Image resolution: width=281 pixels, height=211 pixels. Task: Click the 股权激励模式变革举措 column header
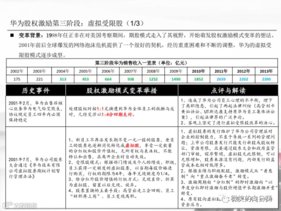click(122, 90)
